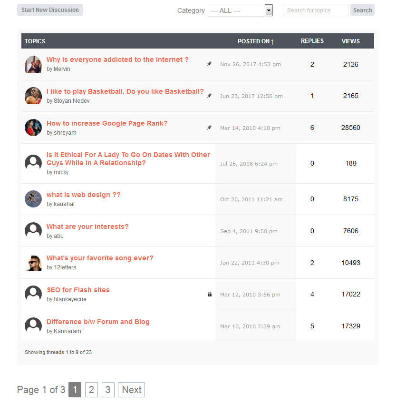
Task: Click pin icon on internet addiction topic
Action: click(209, 64)
